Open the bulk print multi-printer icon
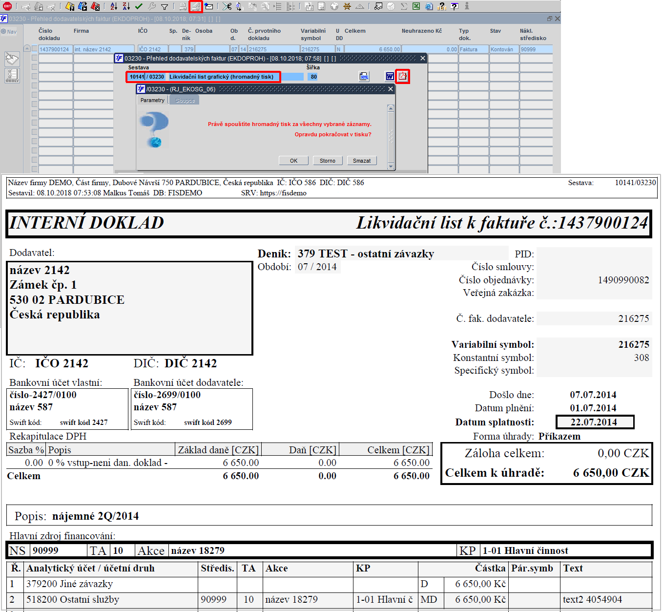This screenshot has width=663, height=612. tap(195, 6)
